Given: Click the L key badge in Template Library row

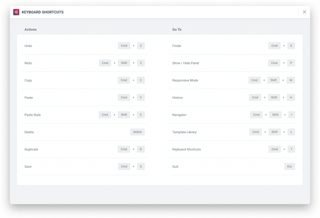Looking at the screenshot, I should [291, 132].
